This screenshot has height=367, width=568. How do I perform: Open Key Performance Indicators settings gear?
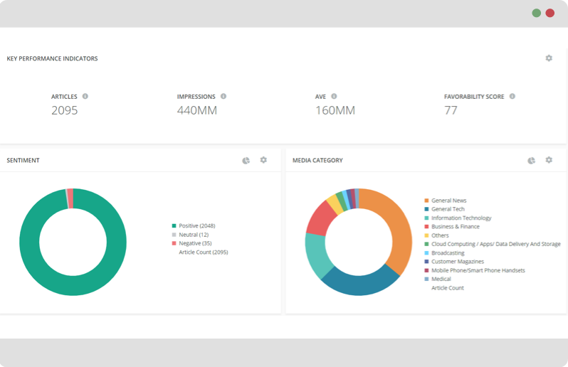click(x=548, y=58)
